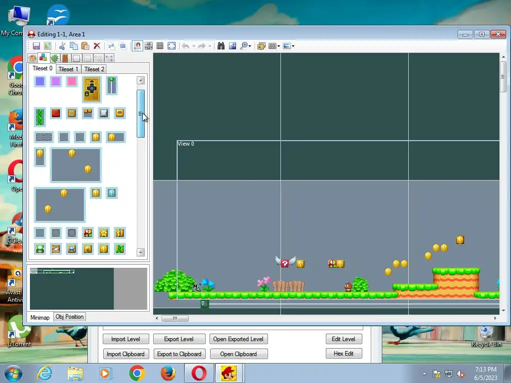Click the Redo arrow icon
Viewport: 511px width, 383px height.
coord(202,46)
